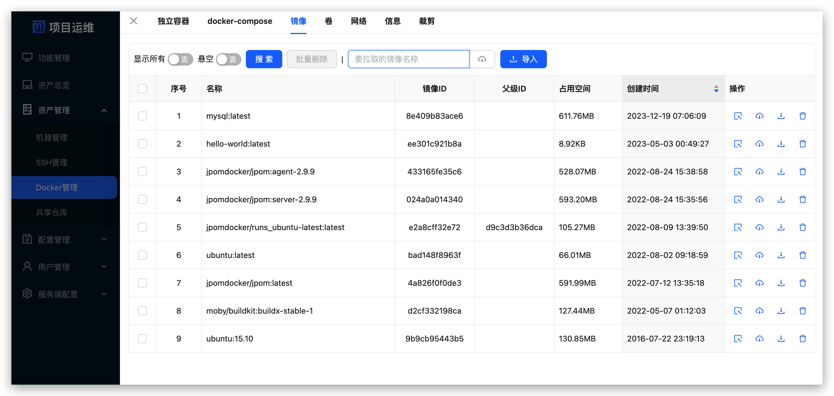Screen dimensions: 834x396
Task: Click delete trash icon for mysql:latest row
Action: point(802,116)
